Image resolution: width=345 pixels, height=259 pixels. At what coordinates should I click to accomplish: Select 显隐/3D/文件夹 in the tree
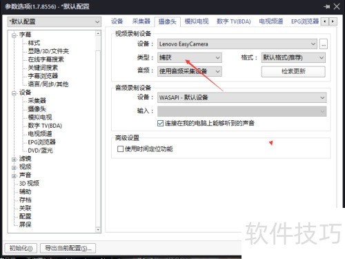point(48,51)
